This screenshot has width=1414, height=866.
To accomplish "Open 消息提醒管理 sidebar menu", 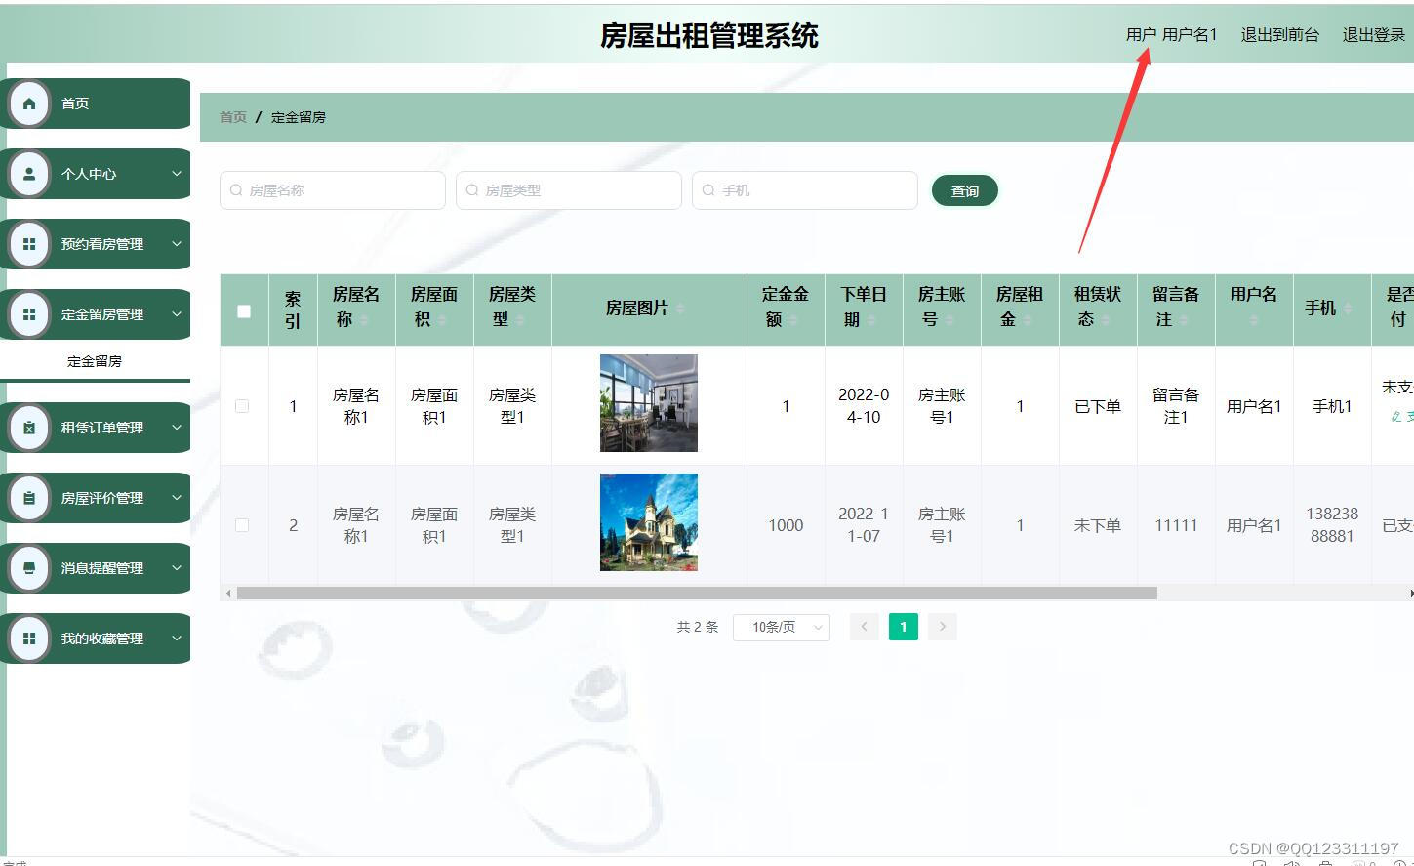I will click(x=96, y=568).
